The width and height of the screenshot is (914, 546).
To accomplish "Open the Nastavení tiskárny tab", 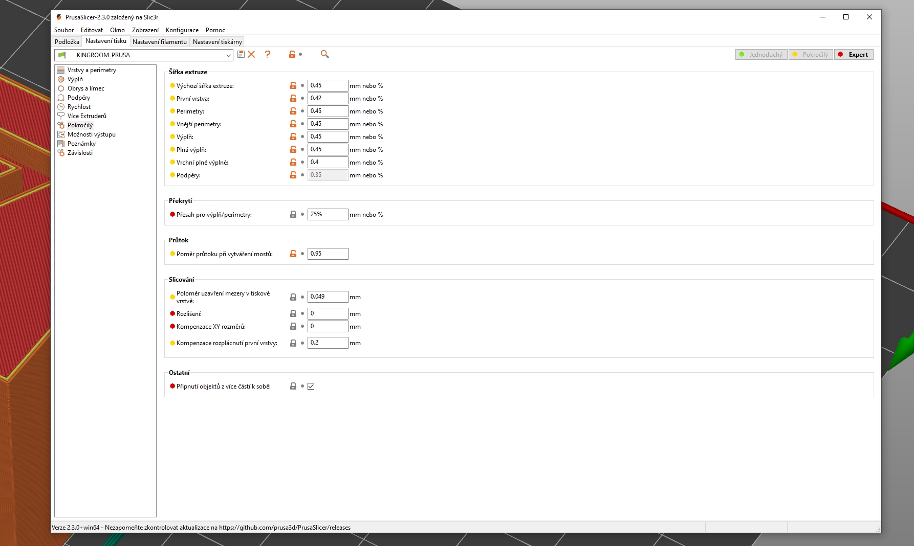I will point(217,42).
